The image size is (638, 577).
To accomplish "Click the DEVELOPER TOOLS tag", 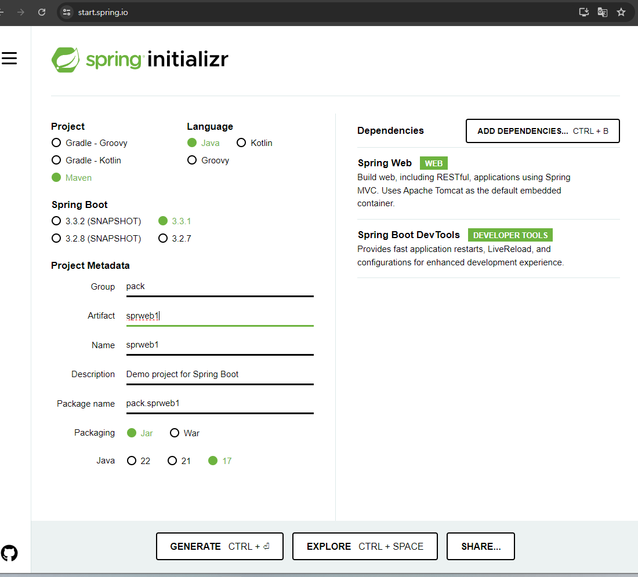I will click(x=510, y=235).
